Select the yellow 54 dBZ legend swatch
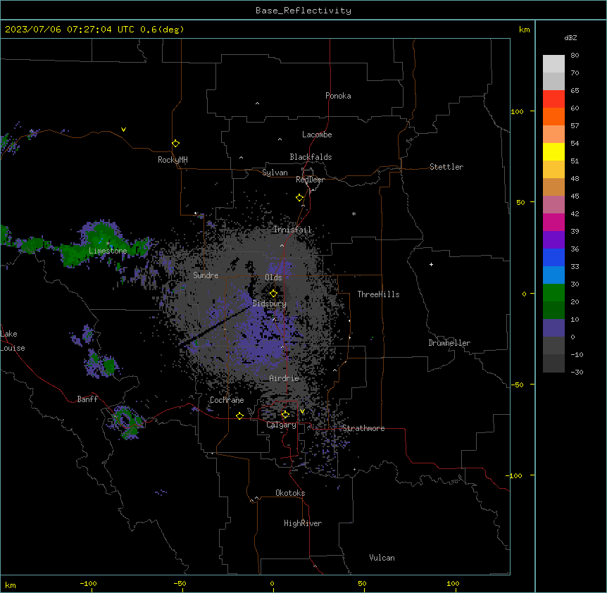 [553, 151]
